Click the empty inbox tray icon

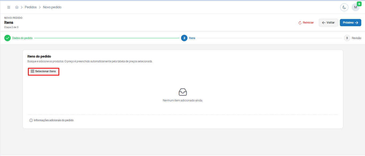click(x=183, y=92)
